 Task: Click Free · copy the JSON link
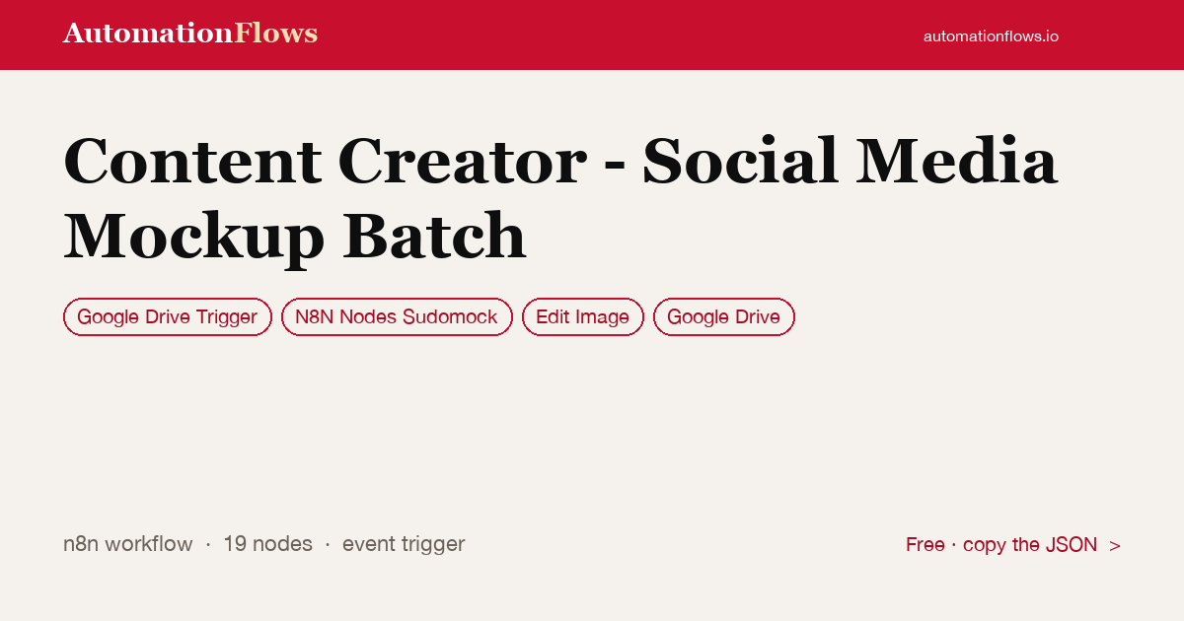click(x=1013, y=545)
